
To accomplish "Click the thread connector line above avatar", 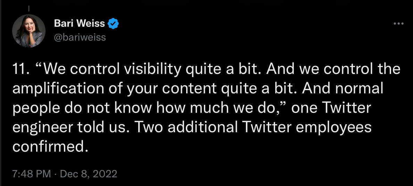I will point(28,8).
